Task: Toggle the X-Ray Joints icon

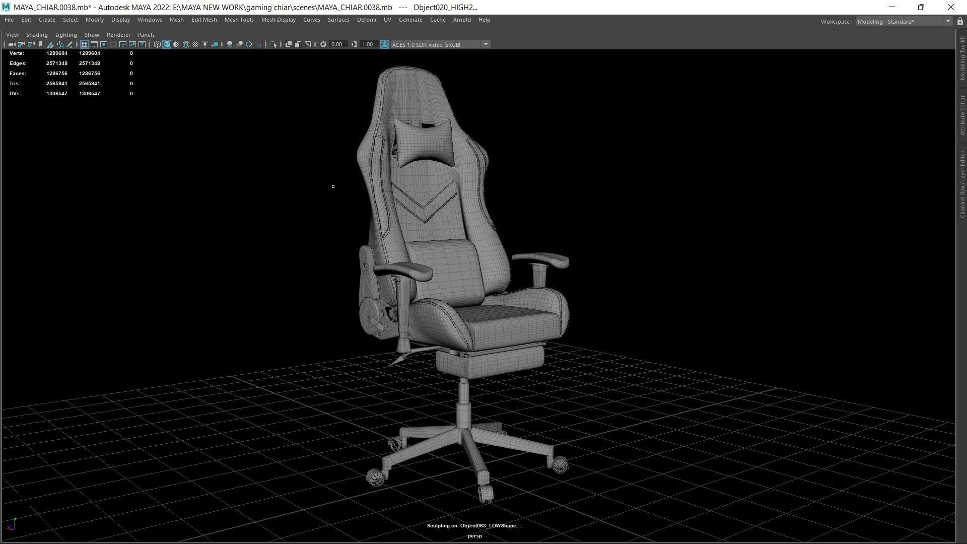Action: tap(308, 44)
